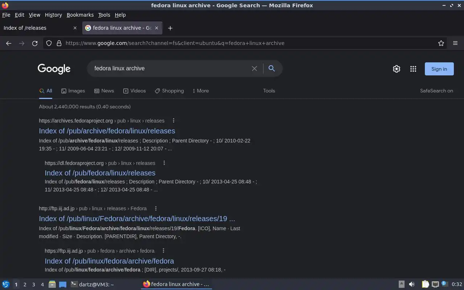The height and width of the screenshot is (290, 464).
Task: Switch to workspace 3
Action: click(x=33, y=285)
